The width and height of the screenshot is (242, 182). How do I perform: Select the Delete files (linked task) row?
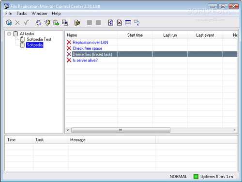151,54
